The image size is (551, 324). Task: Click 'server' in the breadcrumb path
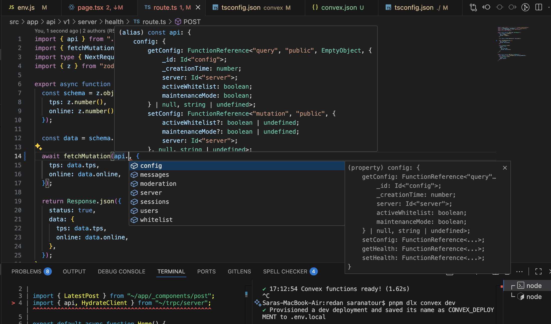[x=87, y=22]
